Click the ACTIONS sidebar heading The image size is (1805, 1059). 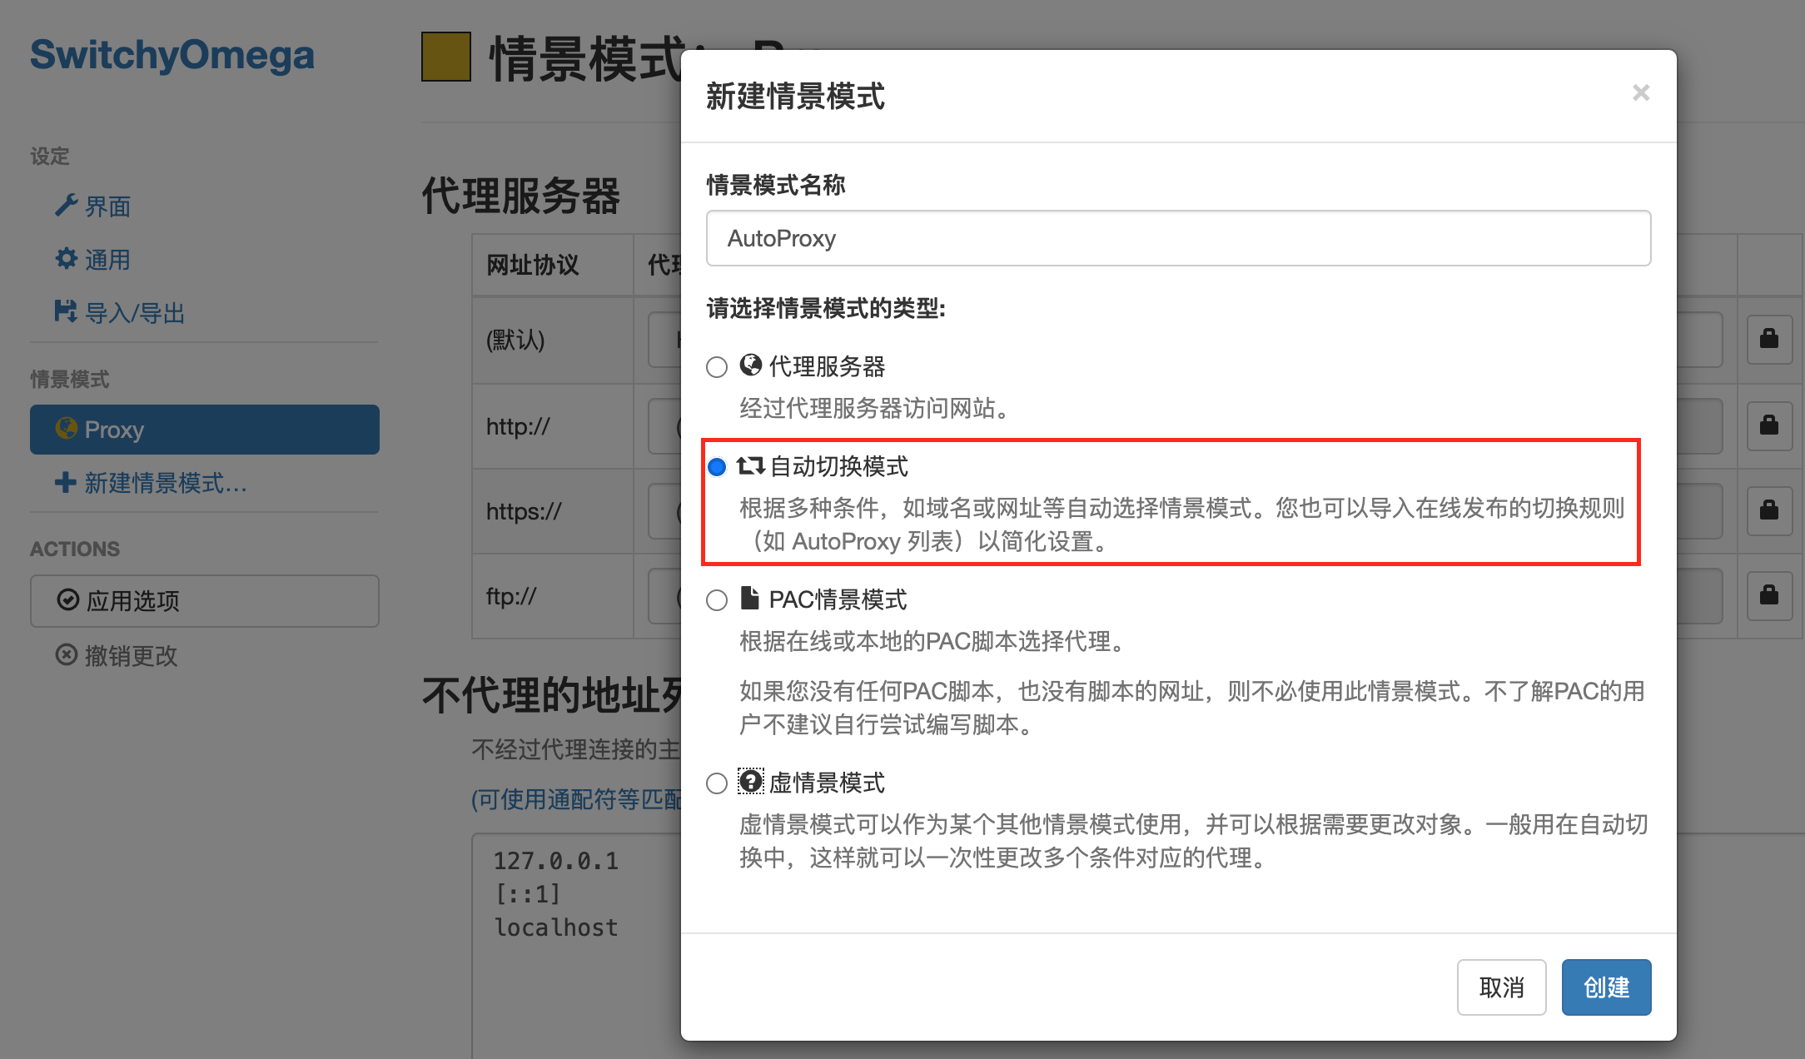(75, 549)
